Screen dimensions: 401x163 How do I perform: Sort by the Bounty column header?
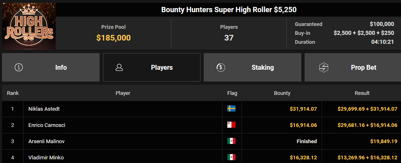pos(282,93)
